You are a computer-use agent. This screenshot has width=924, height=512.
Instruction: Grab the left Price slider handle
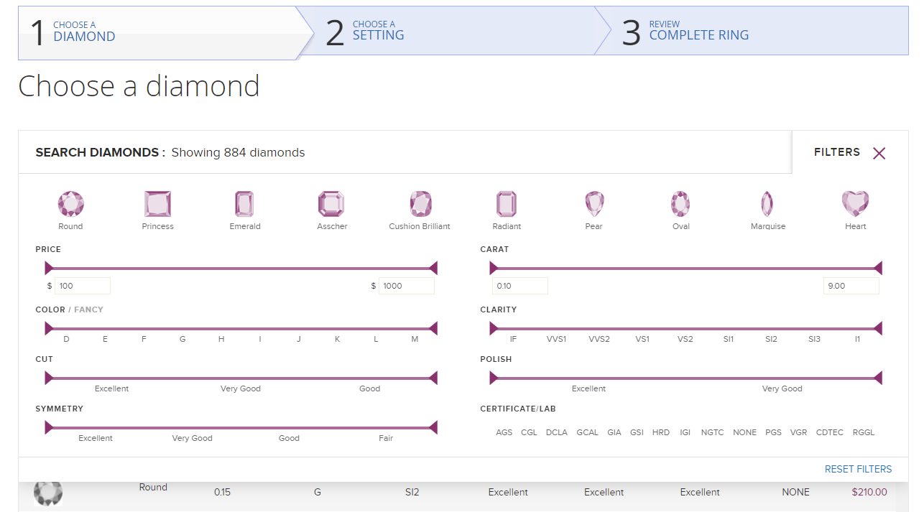(x=49, y=269)
